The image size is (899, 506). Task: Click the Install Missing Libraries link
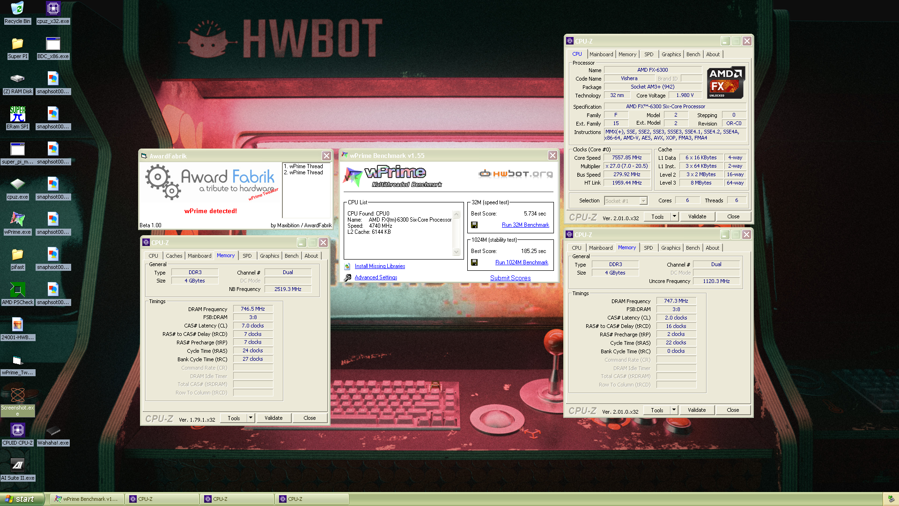(x=380, y=266)
